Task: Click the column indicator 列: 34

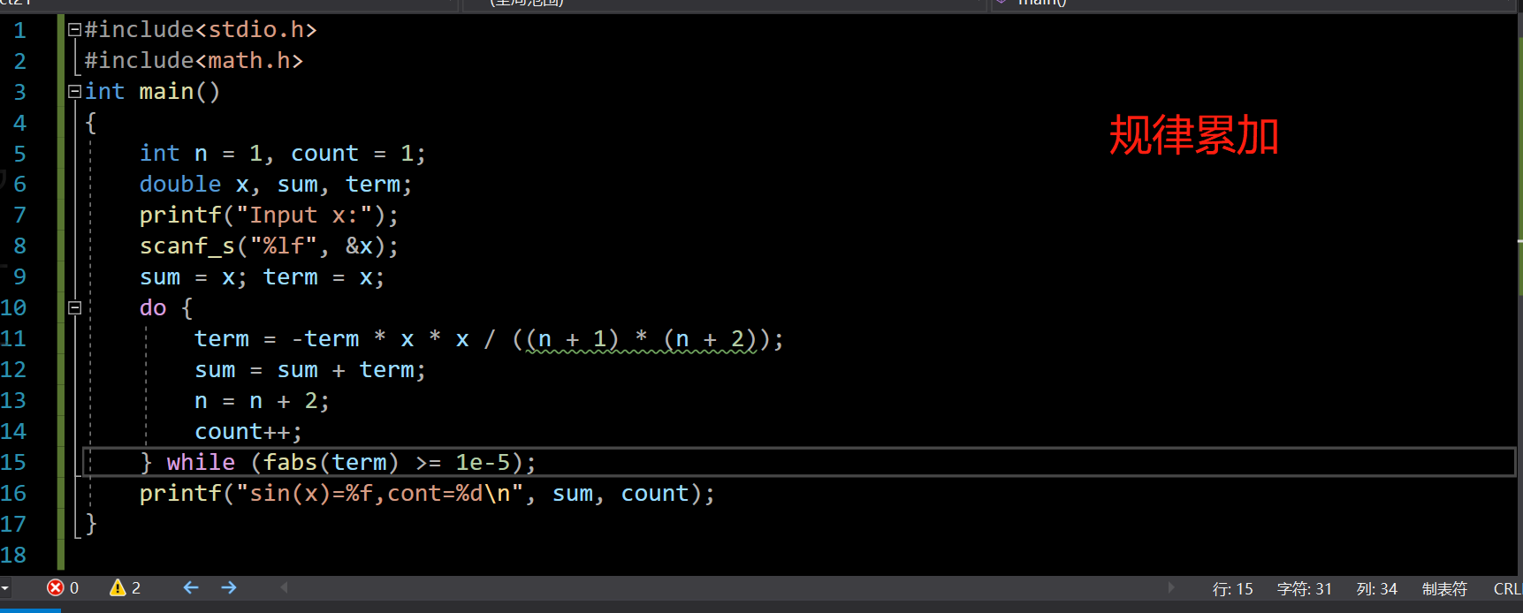Action: click(x=1376, y=589)
